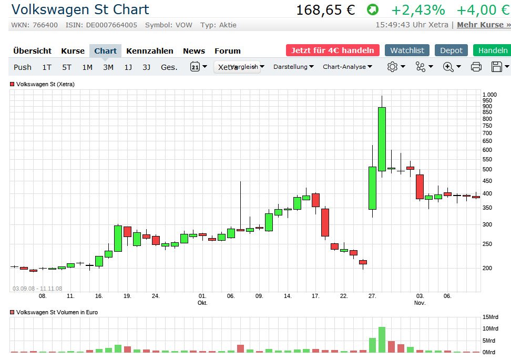Click the Volkswagen St Chart heading

pos(80,9)
